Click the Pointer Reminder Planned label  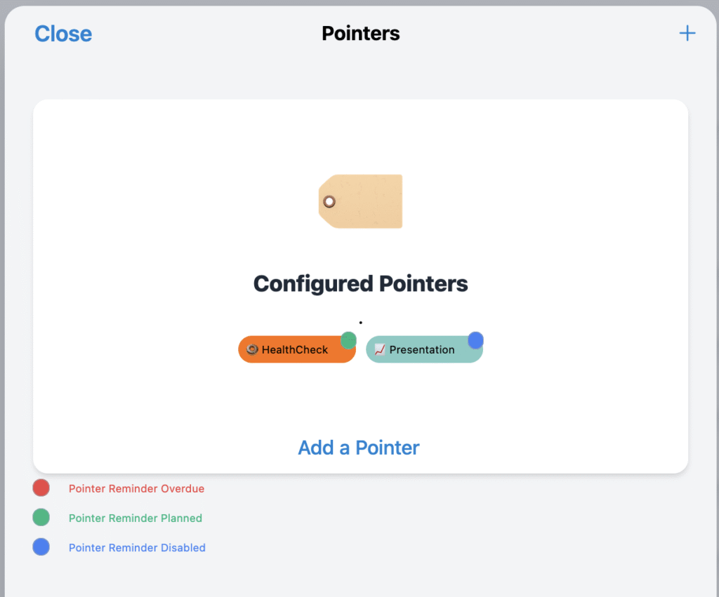click(136, 518)
